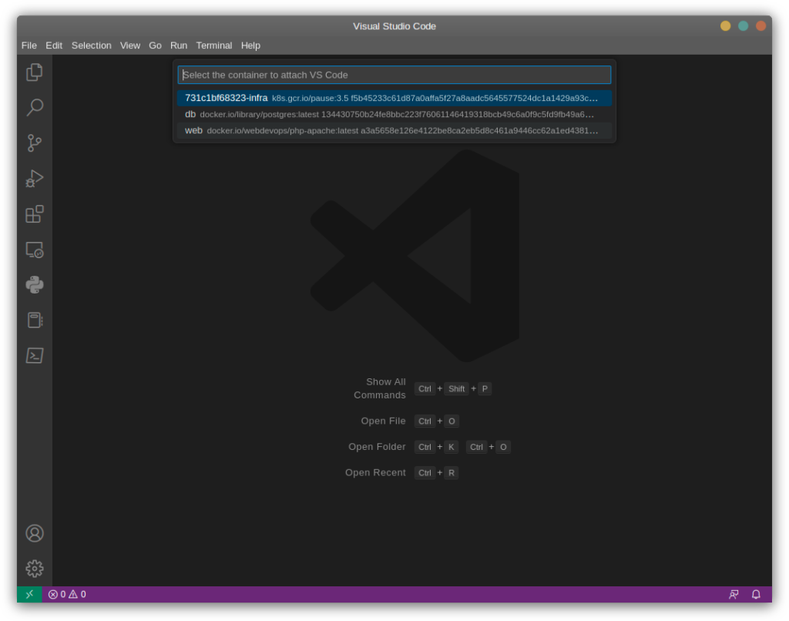789x621 pixels.
Task: Focus the container selection input field
Action: pyautogui.click(x=394, y=75)
